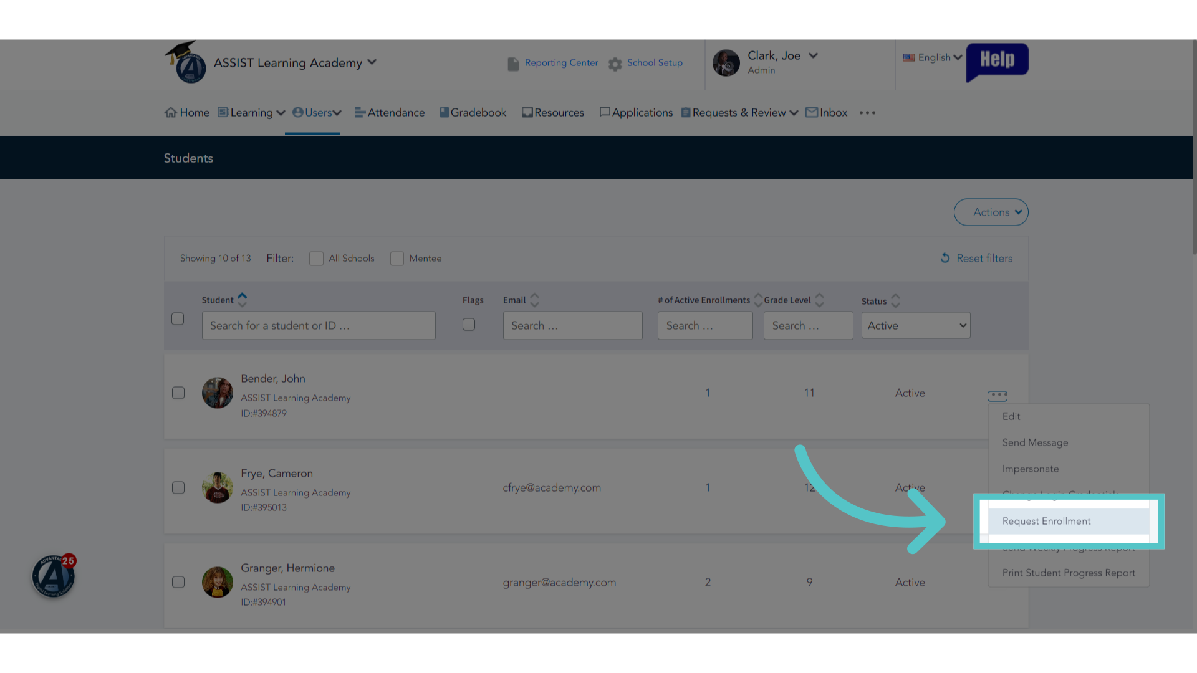Open the Reporting Center document icon

pos(513,64)
